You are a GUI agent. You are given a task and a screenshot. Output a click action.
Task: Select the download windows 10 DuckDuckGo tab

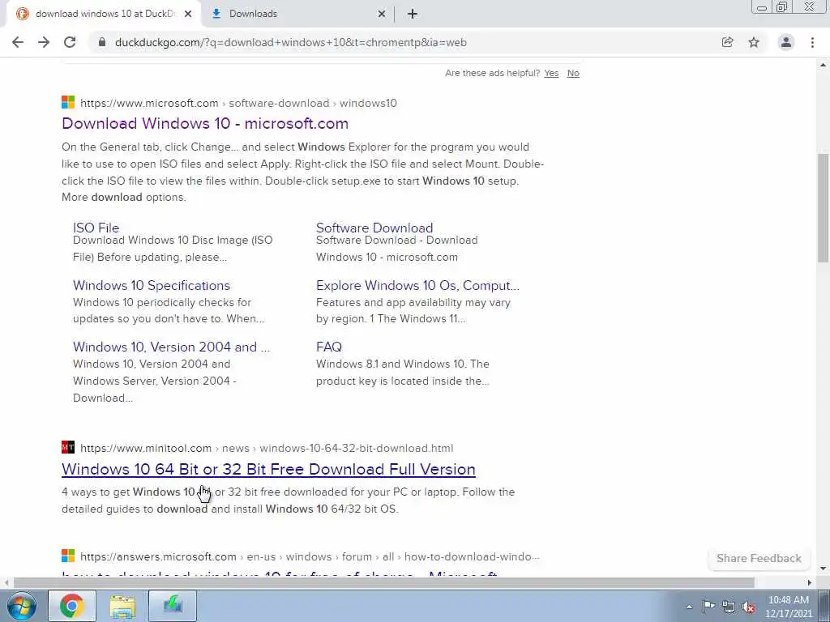coord(105,14)
